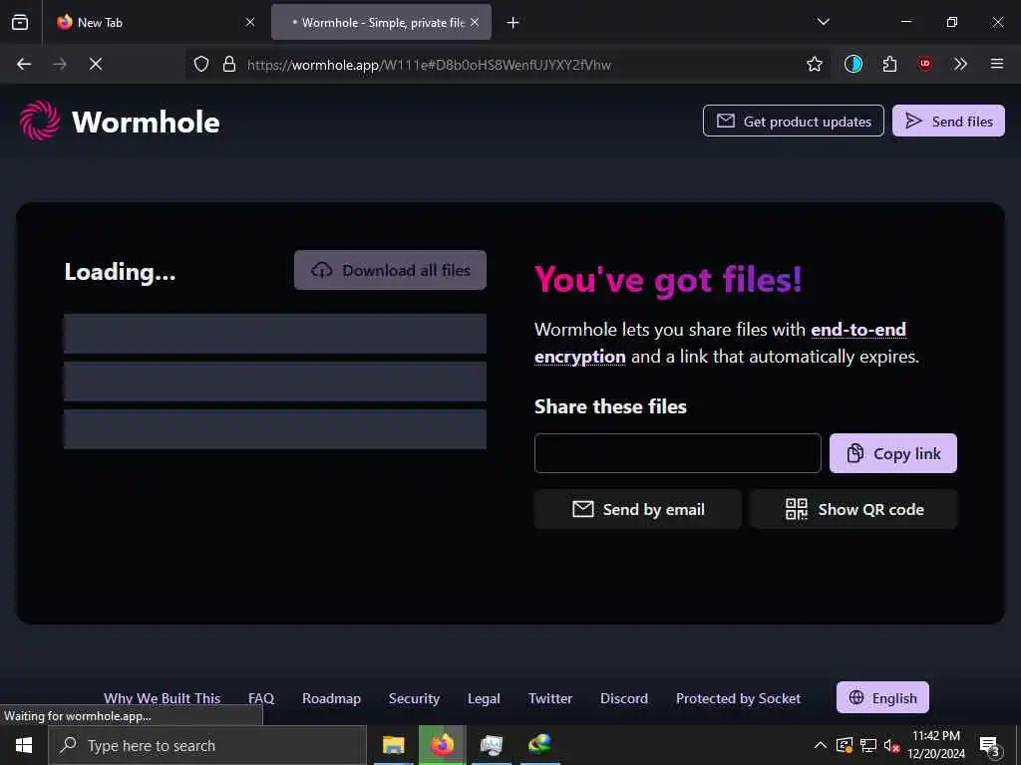Open the uBlock Origin extension
The image size is (1021, 765).
(924, 64)
